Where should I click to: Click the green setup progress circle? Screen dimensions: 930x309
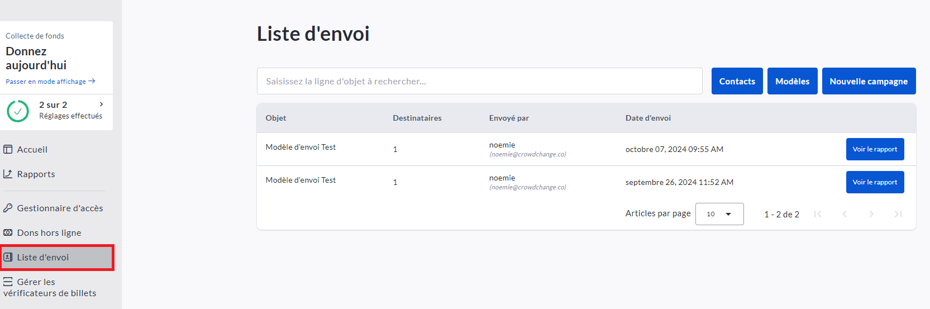point(18,111)
